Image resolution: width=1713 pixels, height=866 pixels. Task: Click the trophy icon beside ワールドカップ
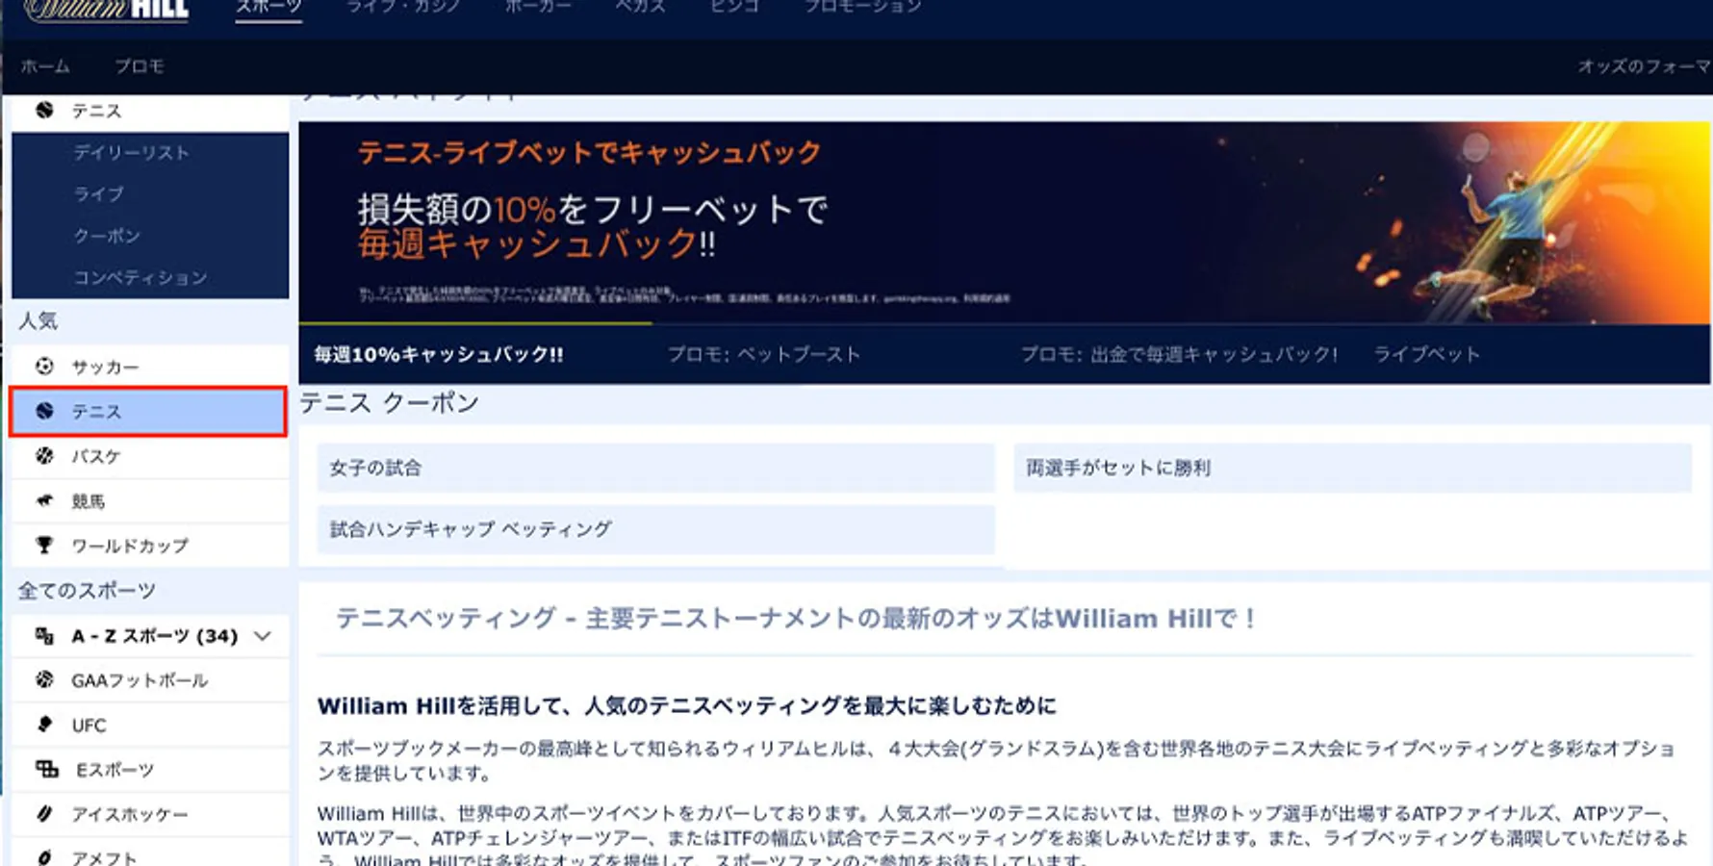click(44, 546)
